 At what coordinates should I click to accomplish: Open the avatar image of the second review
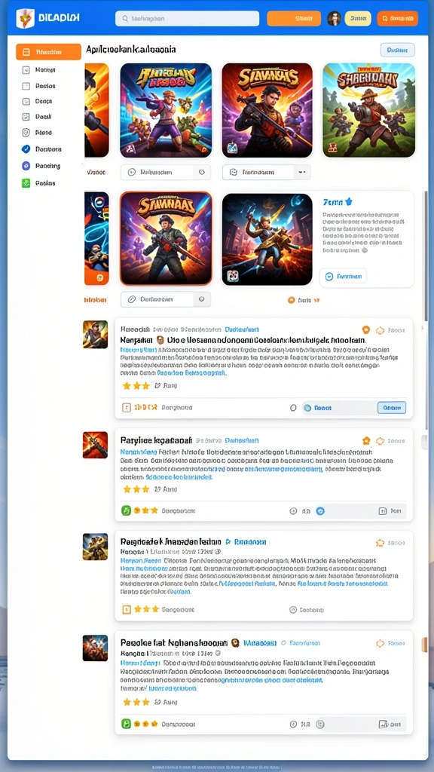pyautogui.click(x=95, y=445)
